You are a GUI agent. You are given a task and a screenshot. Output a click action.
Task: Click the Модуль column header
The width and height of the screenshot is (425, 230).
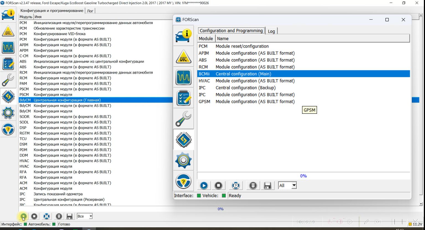[26, 17]
